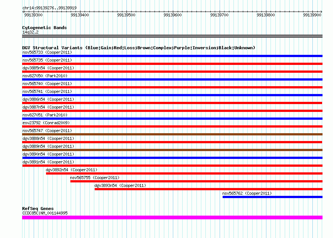Viewport: 333px width, 238px height.
Task: Click ruler position 99139500
Action: pos(126,15)
